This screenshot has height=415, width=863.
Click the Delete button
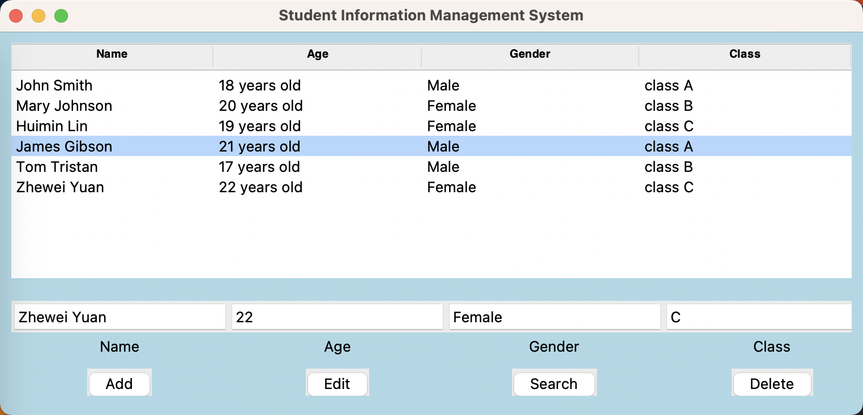point(771,383)
